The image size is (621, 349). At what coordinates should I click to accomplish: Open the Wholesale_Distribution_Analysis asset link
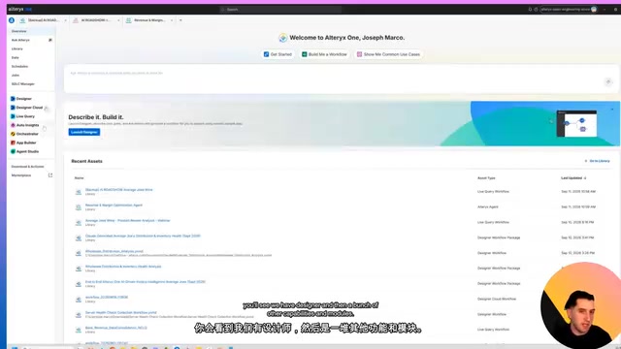point(114,251)
